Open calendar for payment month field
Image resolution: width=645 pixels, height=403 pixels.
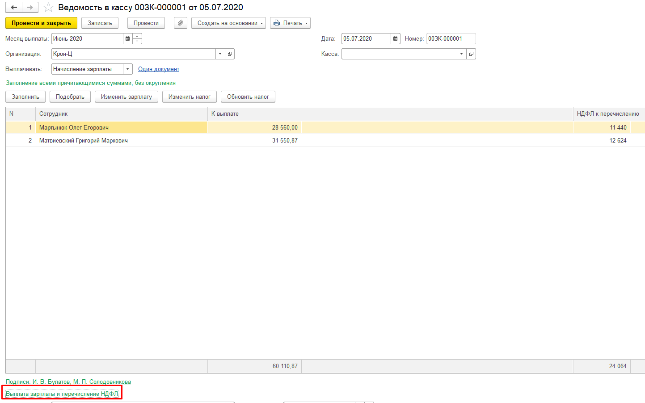128,39
